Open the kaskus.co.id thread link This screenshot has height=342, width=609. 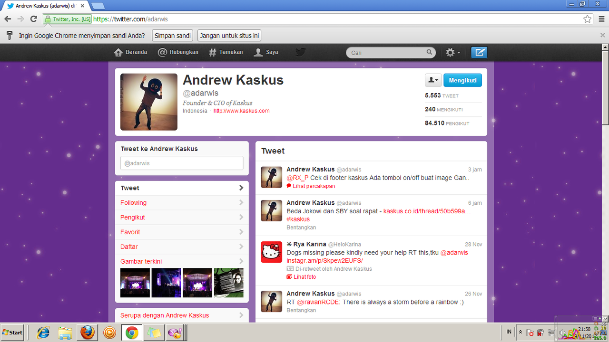pyautogui.click(x=427, y=211)
